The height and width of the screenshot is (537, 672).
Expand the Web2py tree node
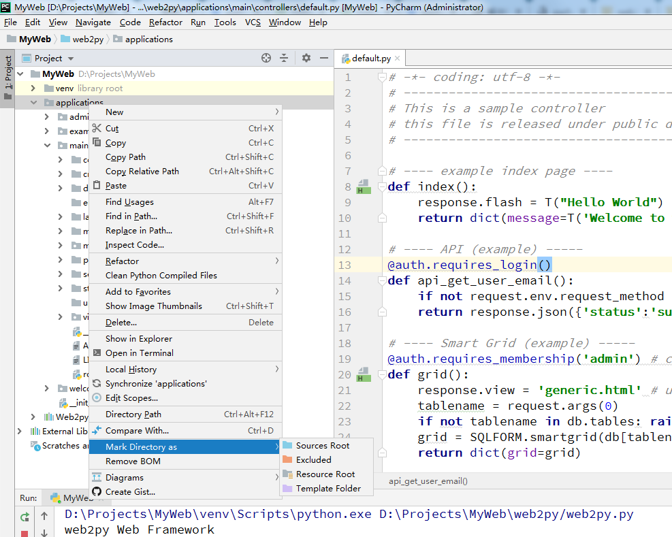[33, 417]
